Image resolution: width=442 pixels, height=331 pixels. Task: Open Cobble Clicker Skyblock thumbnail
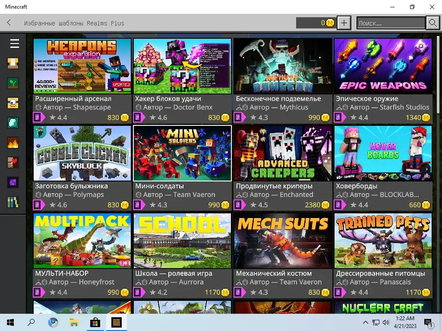tap(82, 153)
